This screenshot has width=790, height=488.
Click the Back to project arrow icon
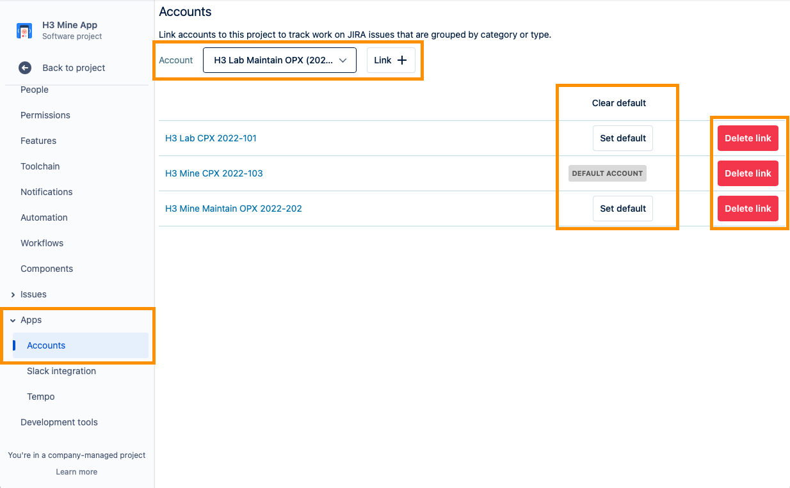[25, 68]
